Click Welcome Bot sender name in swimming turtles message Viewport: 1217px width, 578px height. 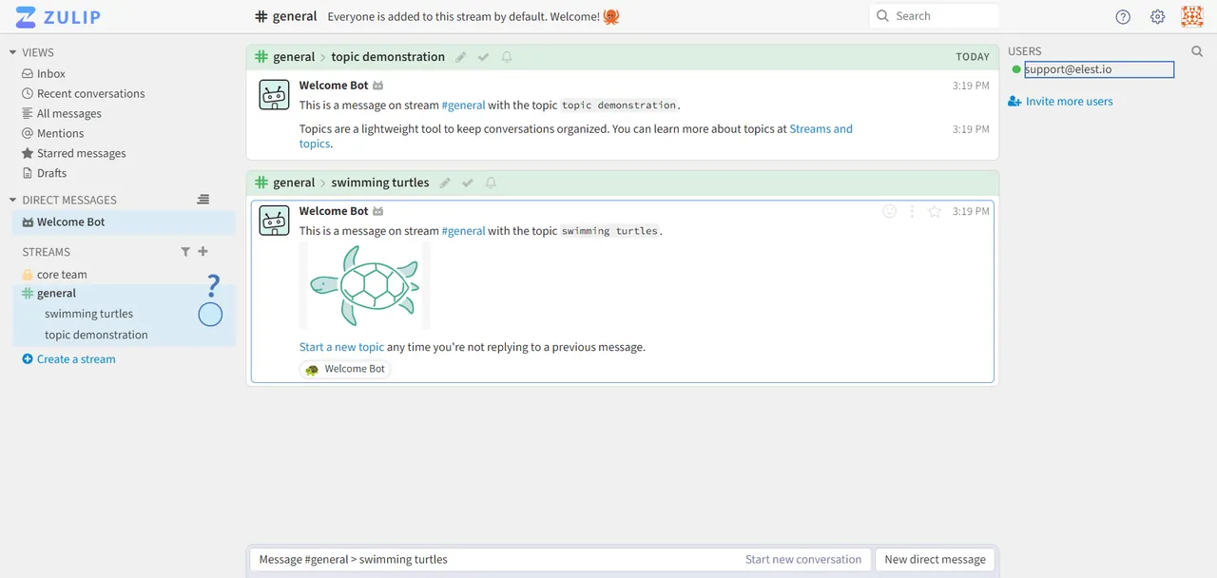[x=334, y=211]
